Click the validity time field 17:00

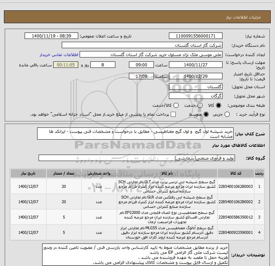tap(141, 76)
